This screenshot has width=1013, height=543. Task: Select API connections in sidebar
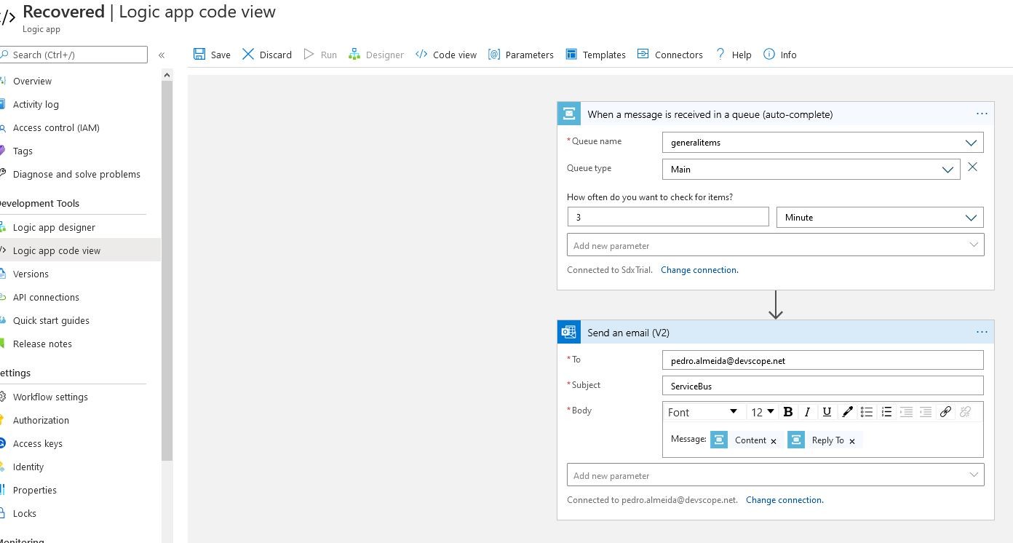[46, 297]
